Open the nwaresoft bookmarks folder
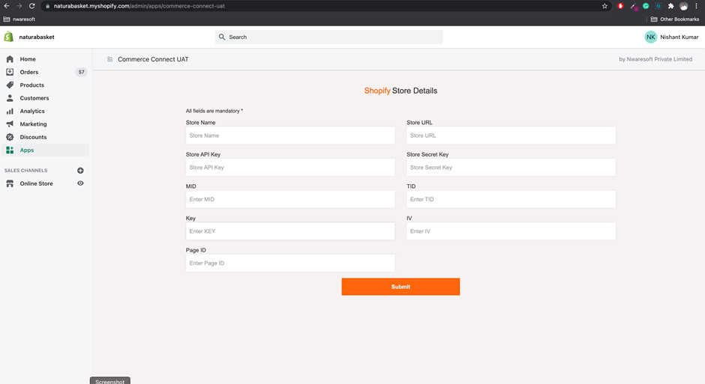Screen dimensions: 705x384 tap(19, 19)
